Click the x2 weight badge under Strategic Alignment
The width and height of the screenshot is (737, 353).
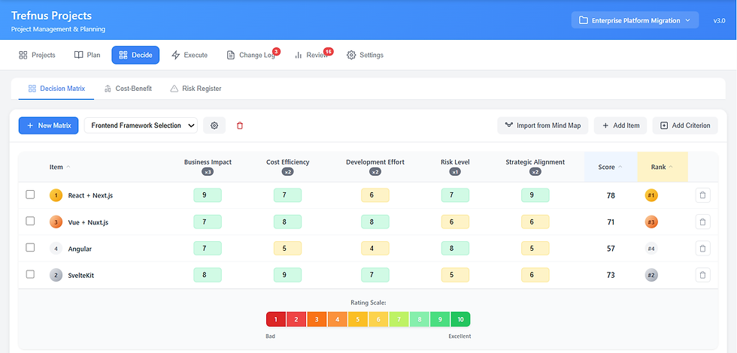coord(535,172)
